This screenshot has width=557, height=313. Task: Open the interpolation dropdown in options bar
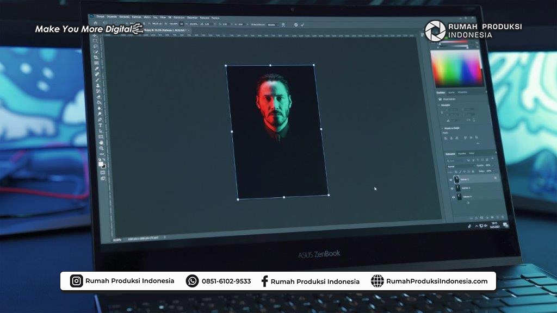tap(272, 25)
